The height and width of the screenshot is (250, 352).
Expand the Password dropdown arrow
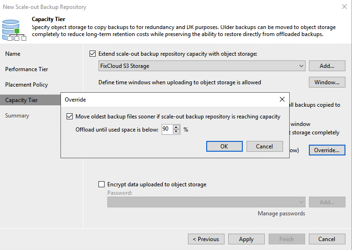click(x=301, y=202)
